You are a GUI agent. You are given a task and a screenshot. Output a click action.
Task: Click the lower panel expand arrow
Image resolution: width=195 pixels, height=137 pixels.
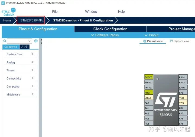(x=41, y=43)
